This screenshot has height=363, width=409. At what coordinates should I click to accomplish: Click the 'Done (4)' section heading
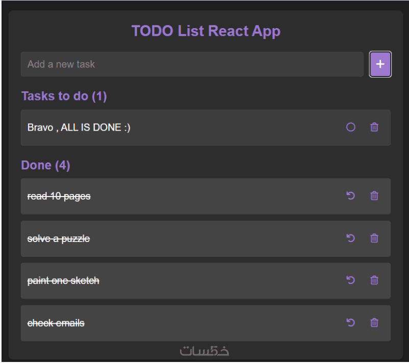(45, 166)
